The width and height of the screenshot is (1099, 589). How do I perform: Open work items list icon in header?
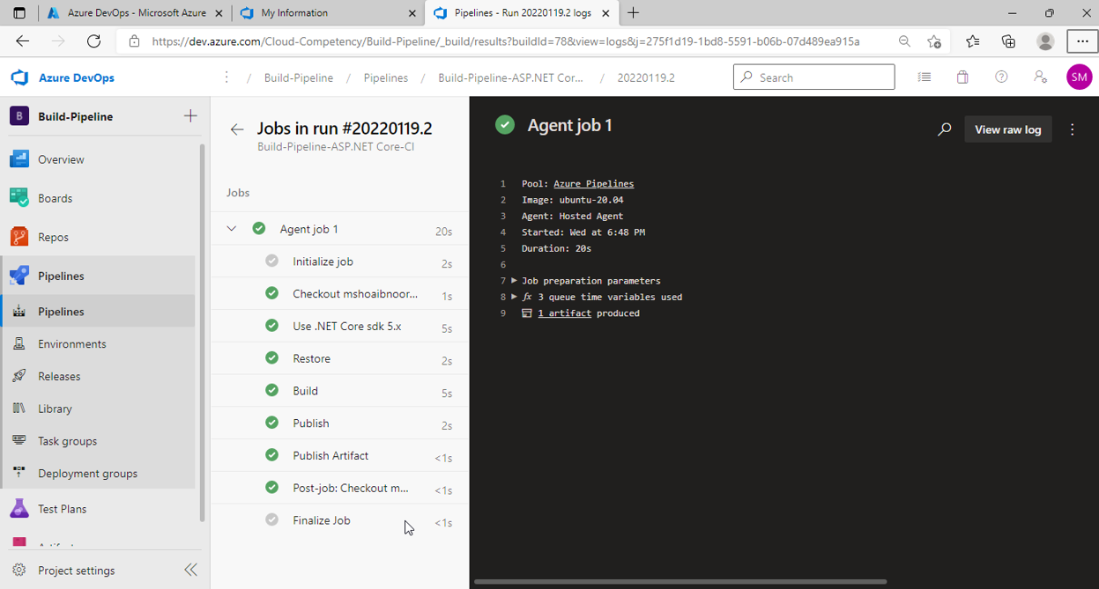point(924,77)
